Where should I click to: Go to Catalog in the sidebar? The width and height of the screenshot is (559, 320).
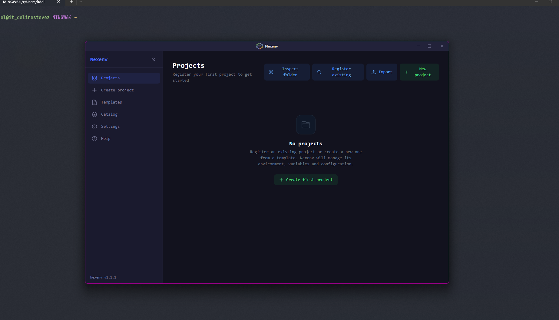pyautogui.click(x=124, y=114)
